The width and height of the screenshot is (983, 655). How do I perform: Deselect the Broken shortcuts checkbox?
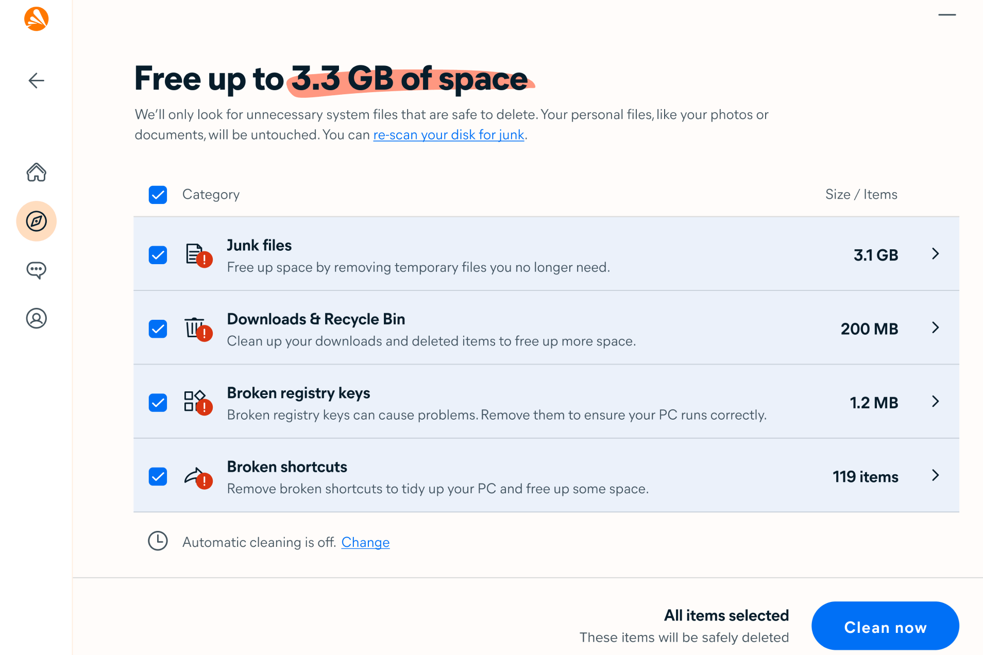pos(158,476)
